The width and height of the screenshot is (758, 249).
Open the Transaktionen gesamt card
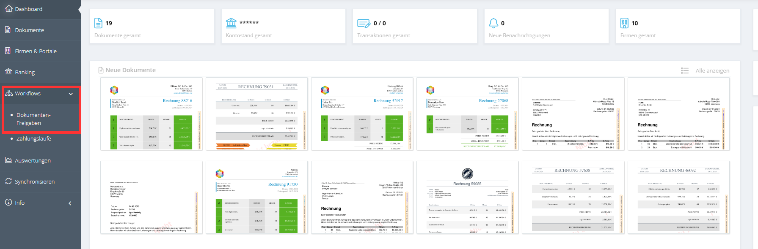(415, 26)
